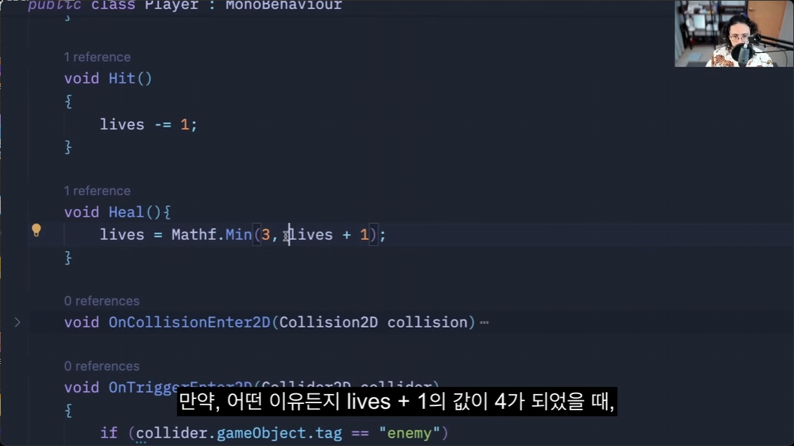Click the webcam overlay thumbnail

[x=734, y=34]
